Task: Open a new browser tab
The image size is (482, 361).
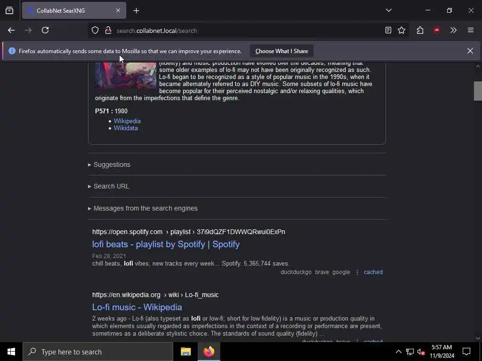Action: click(137, 11)
